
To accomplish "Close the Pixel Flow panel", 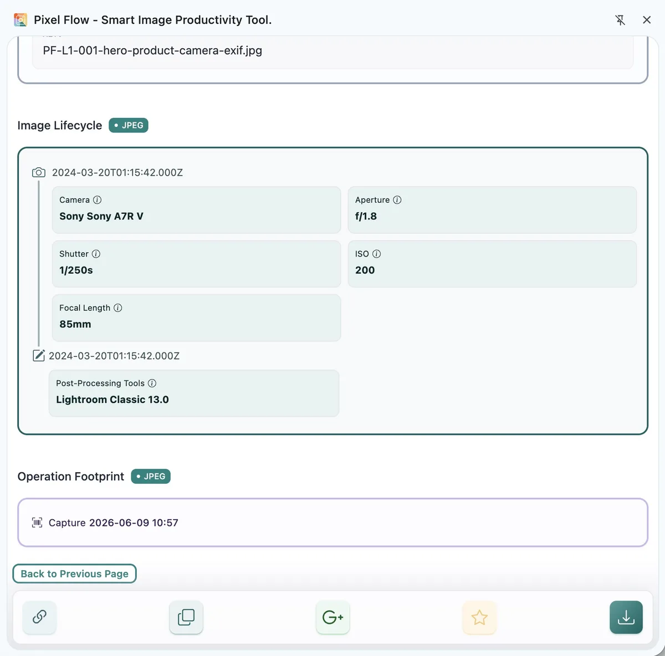I will click(x=647, y=20).
